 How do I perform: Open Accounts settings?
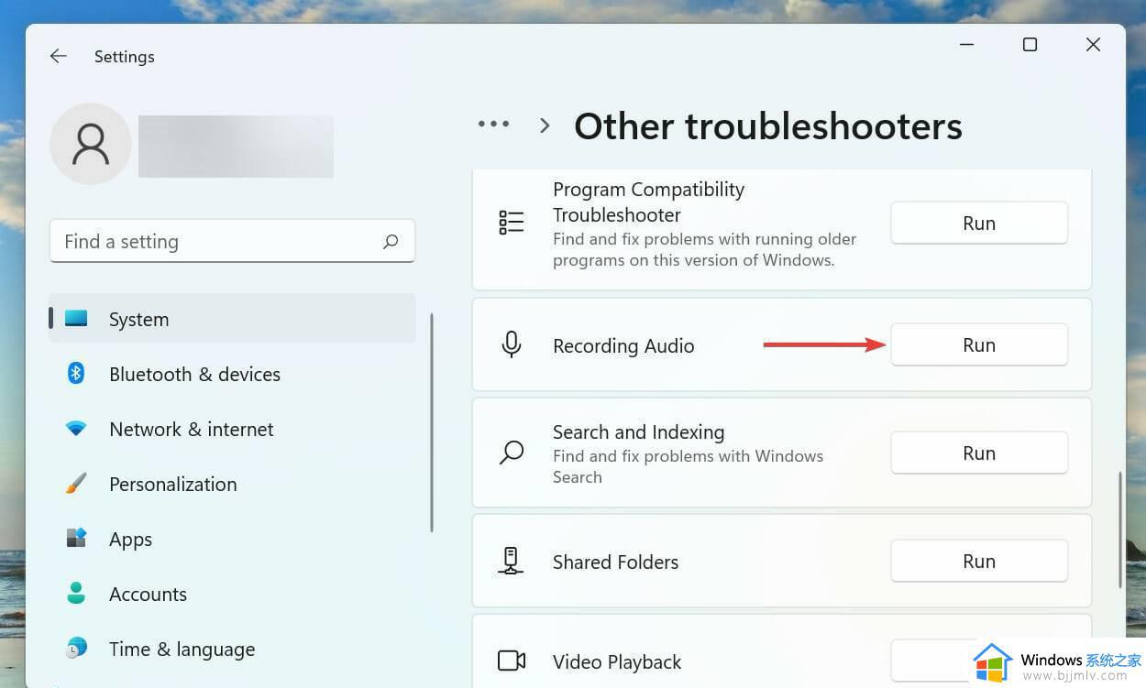[x=232, y=594]
